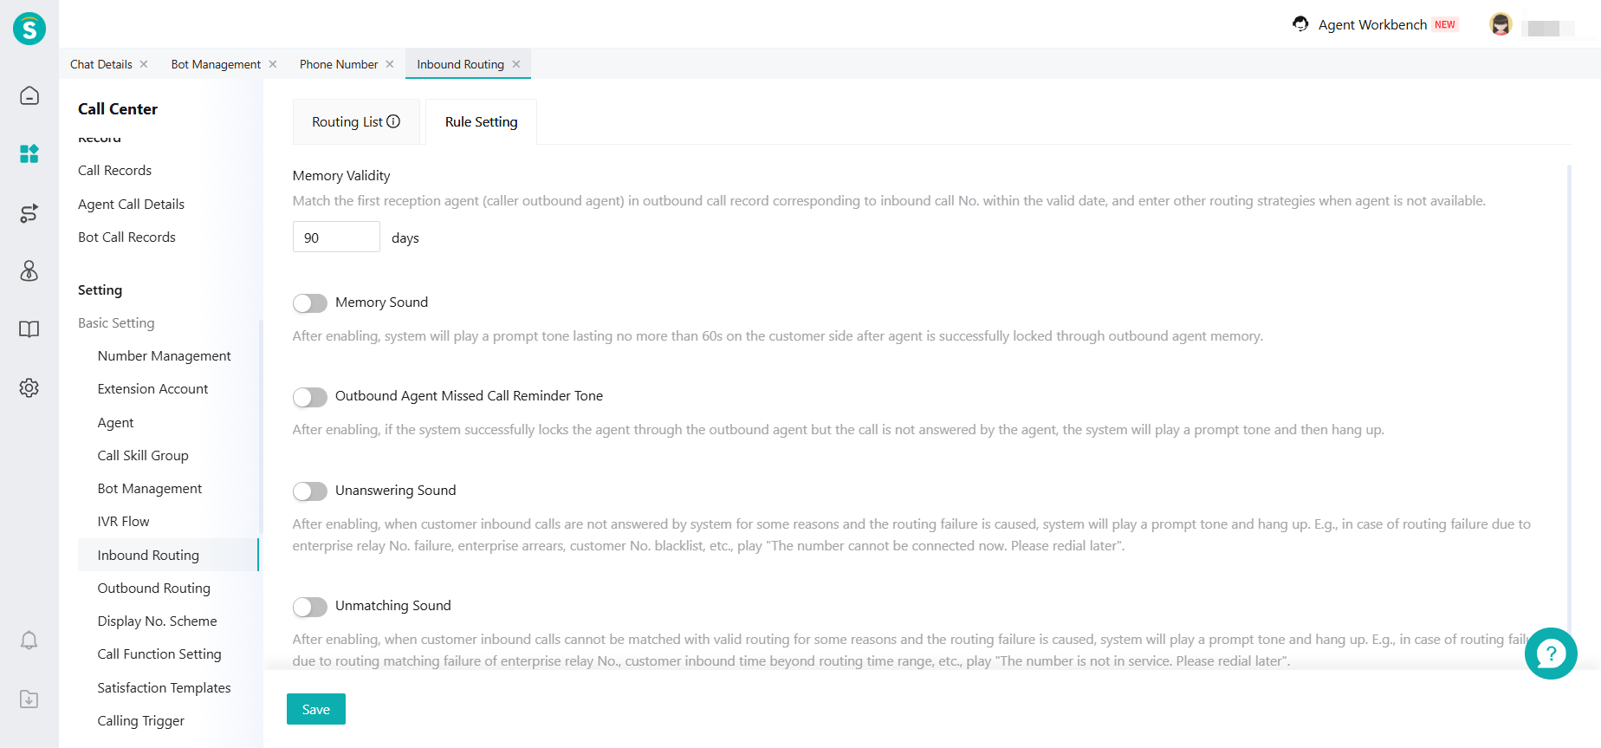Click the round help question mark button

click(1550, 654)
